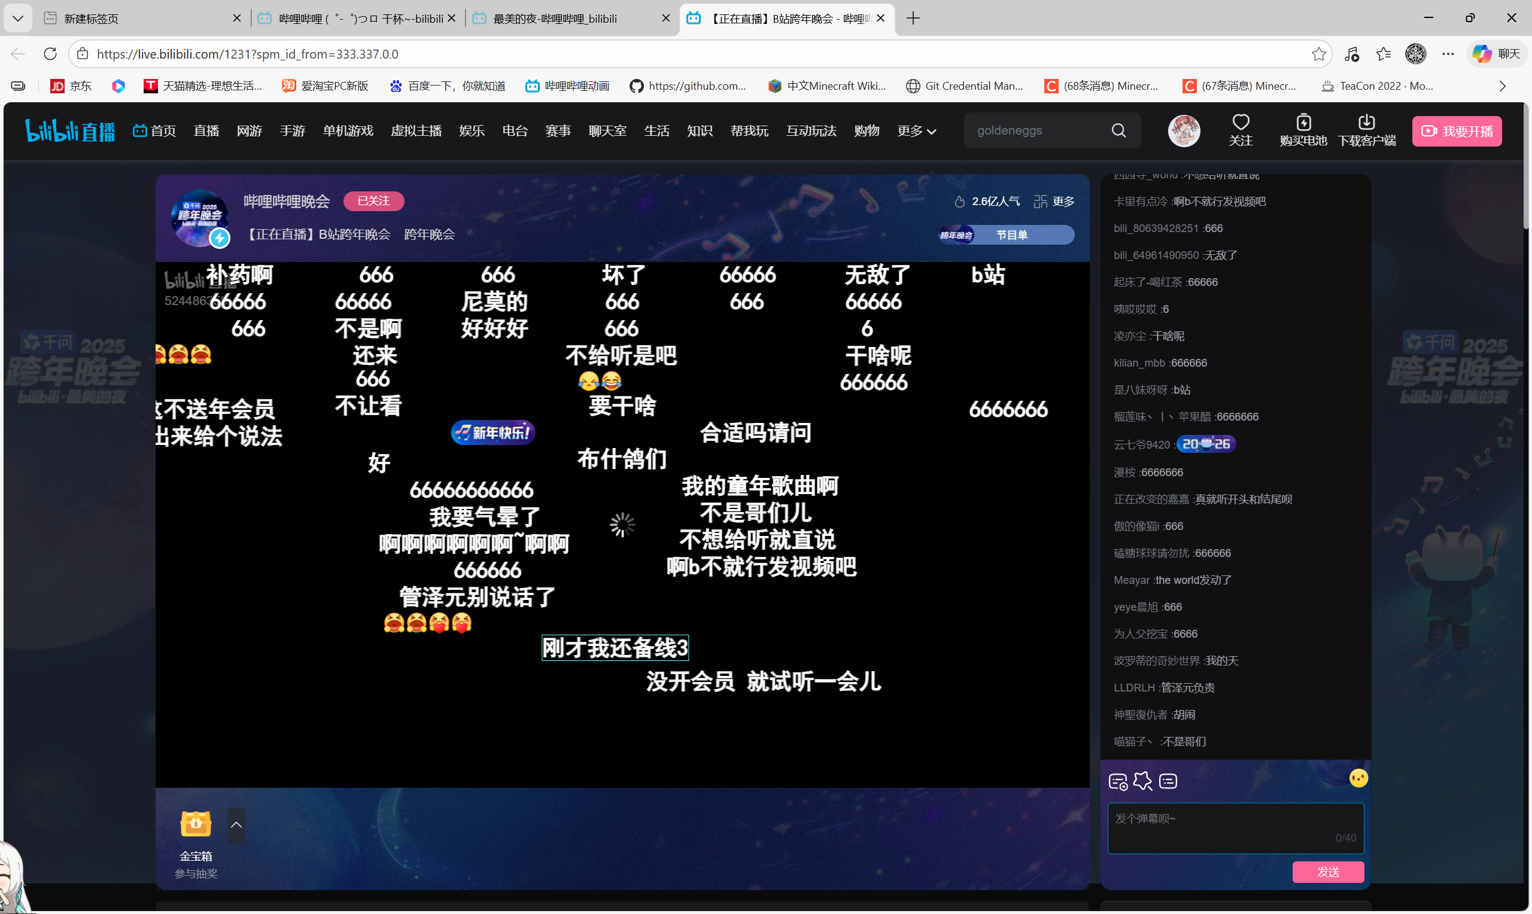The image size is (1532, 914).
Task: Open the browser tab list chevron
Action: click(x=18, y=19)
